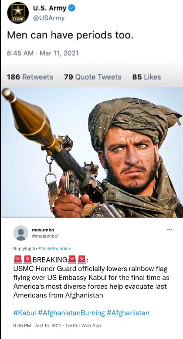This screenshot has width=183, height=339.
Task: Open the three-dot more options menu
Action: 169,230
